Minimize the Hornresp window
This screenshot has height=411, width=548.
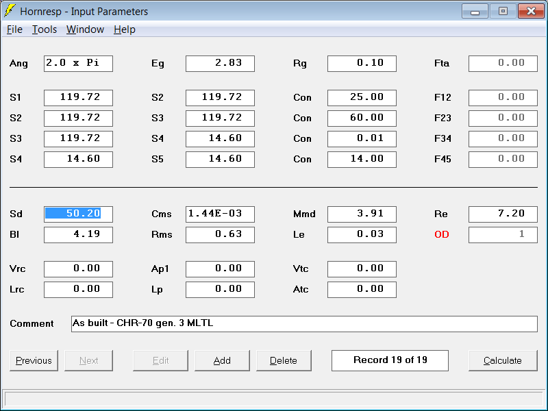coord(475,11)
